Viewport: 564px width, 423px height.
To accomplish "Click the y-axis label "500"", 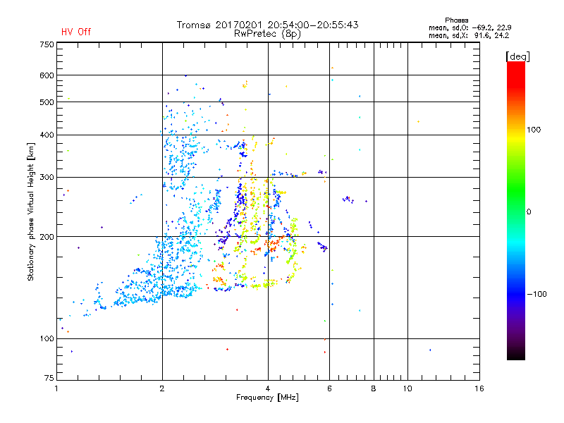I will [x=47, y=102].
